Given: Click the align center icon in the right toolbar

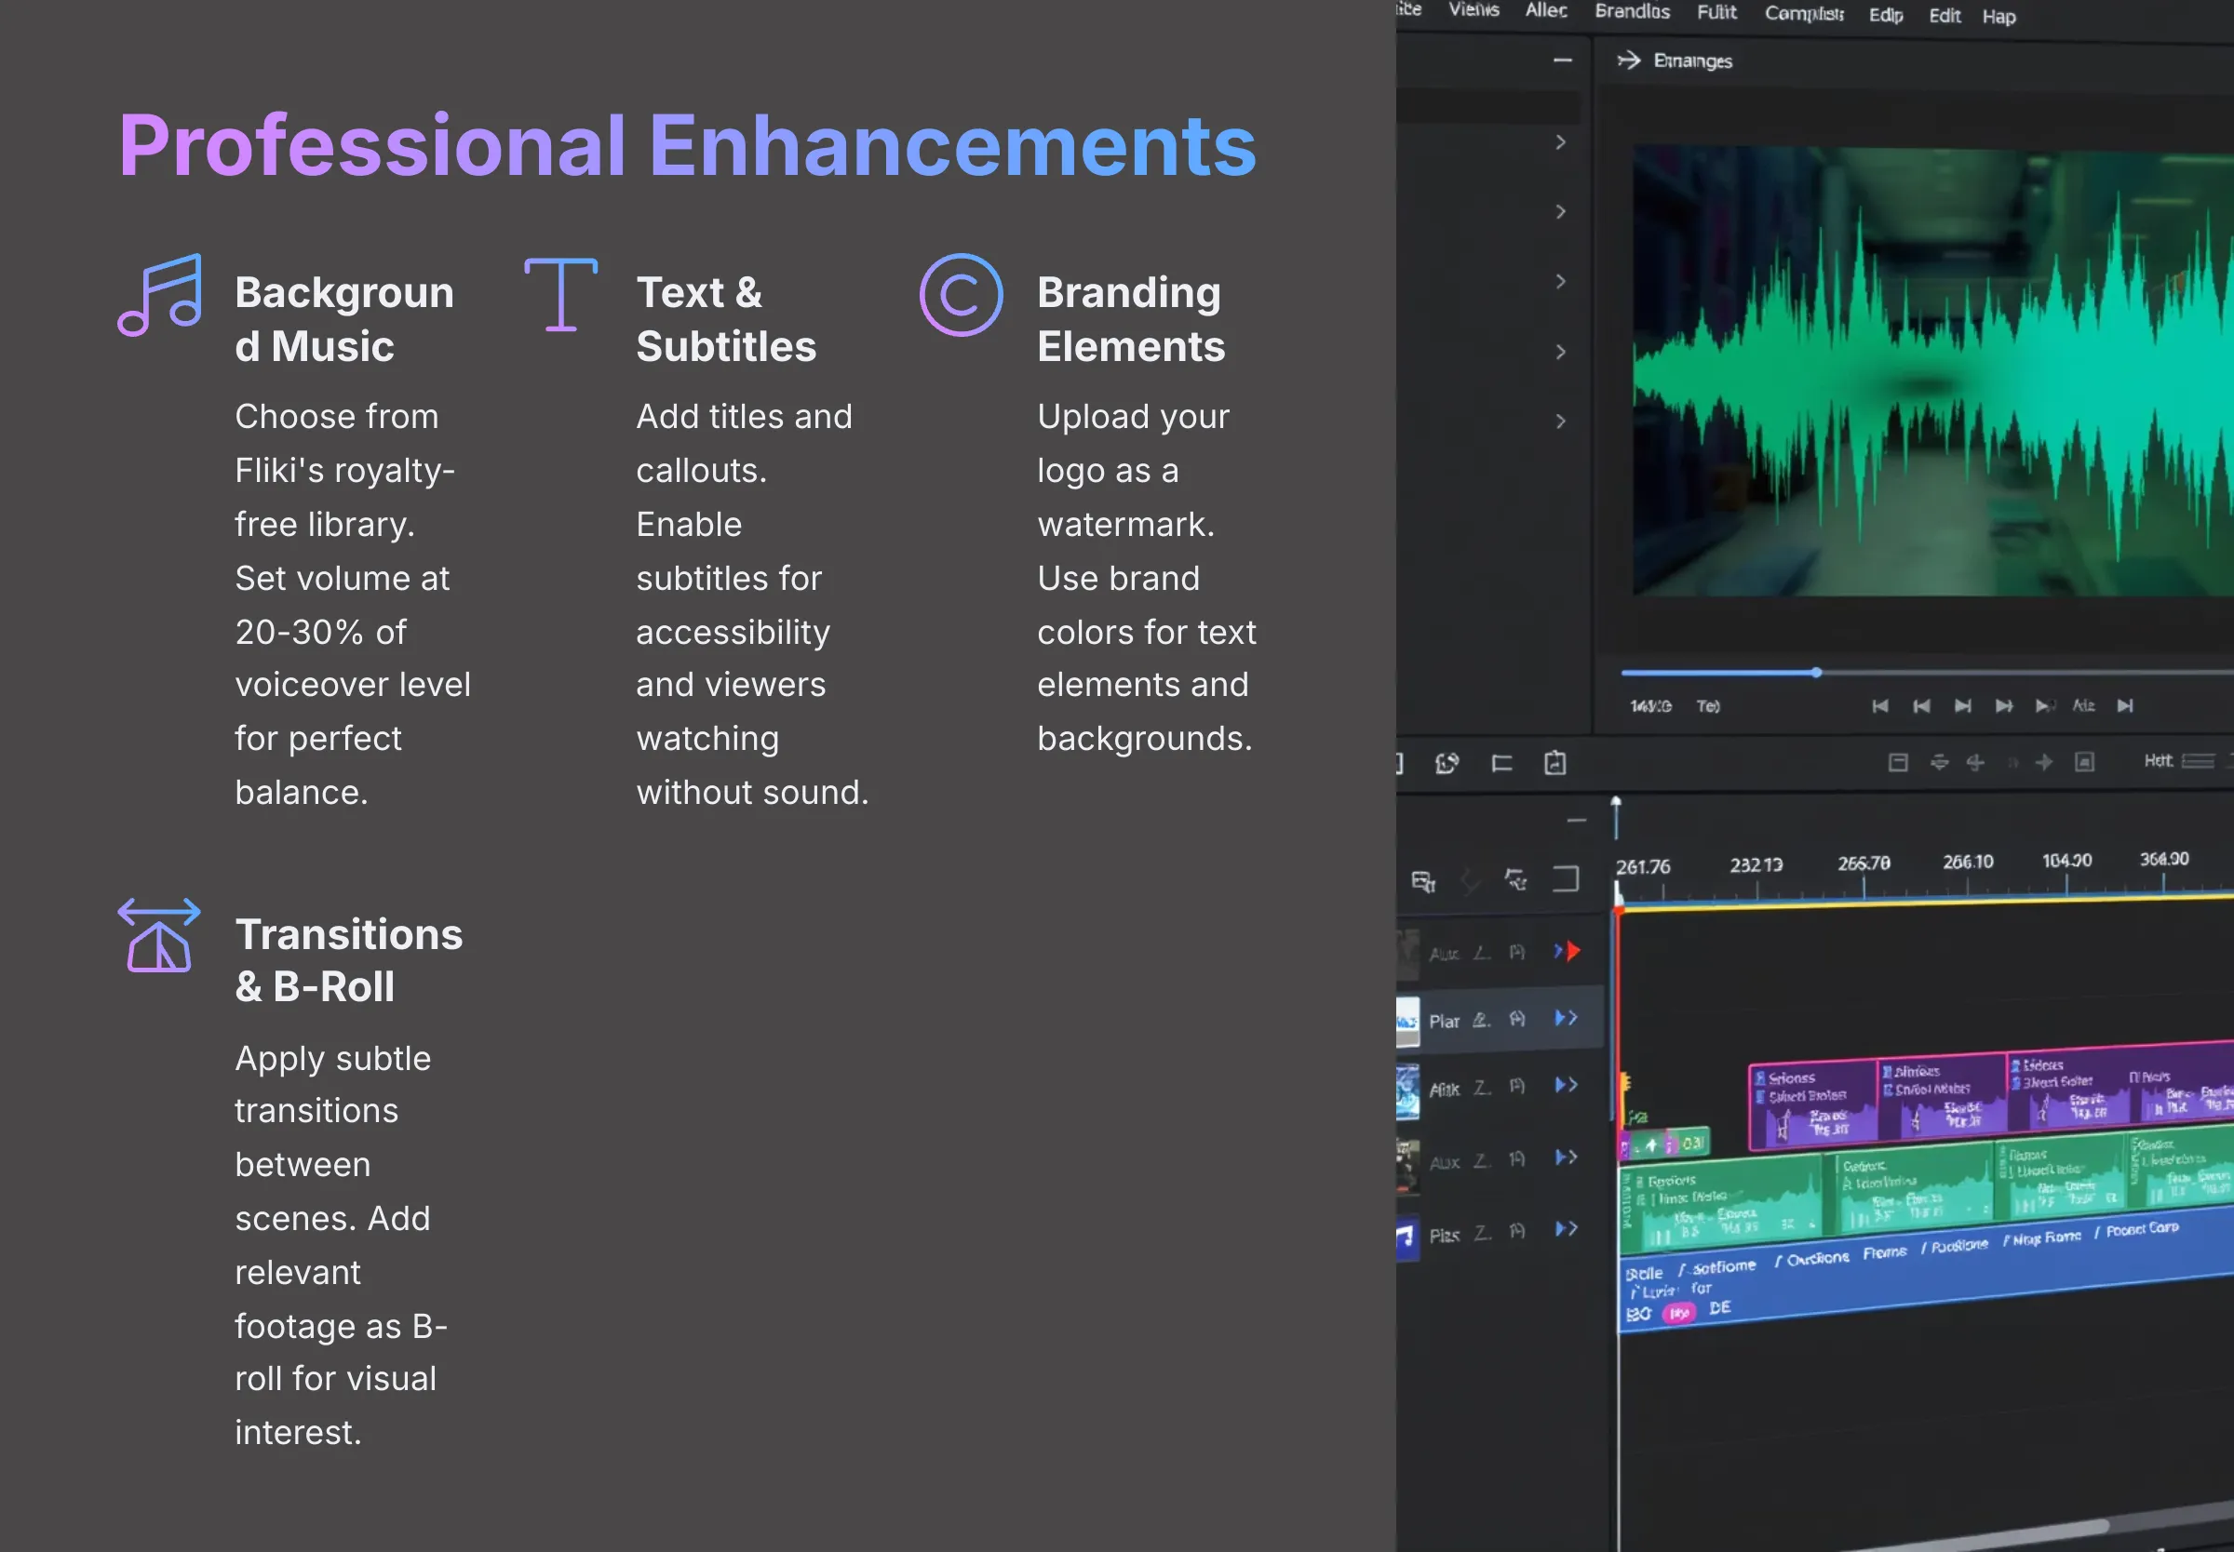Looking at the screenshot, I should pos(1939,762).
